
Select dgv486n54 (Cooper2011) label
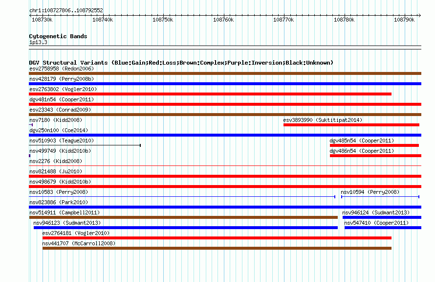tap(362, 151)
